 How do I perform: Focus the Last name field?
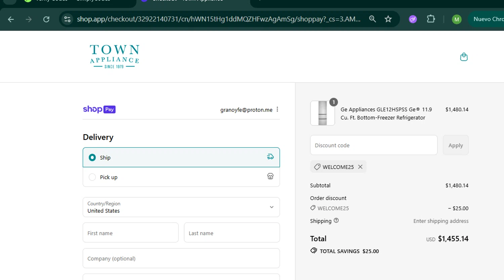pos(232,233)
